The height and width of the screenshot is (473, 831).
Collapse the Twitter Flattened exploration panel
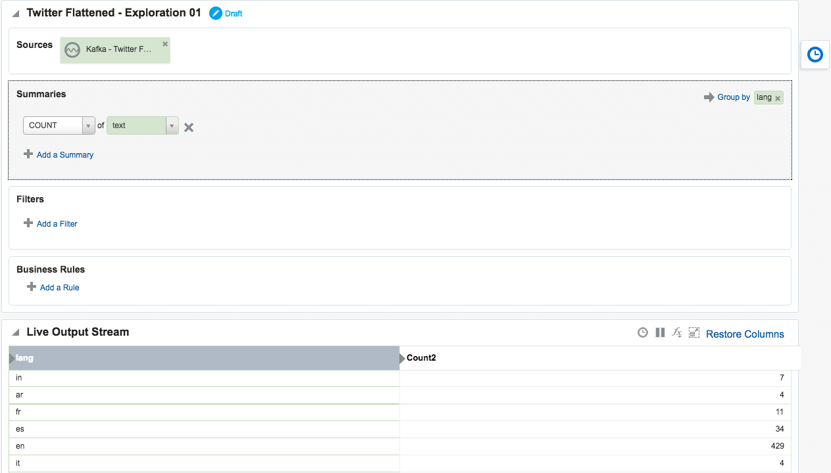pyautogui.click(x=16, y=14)
